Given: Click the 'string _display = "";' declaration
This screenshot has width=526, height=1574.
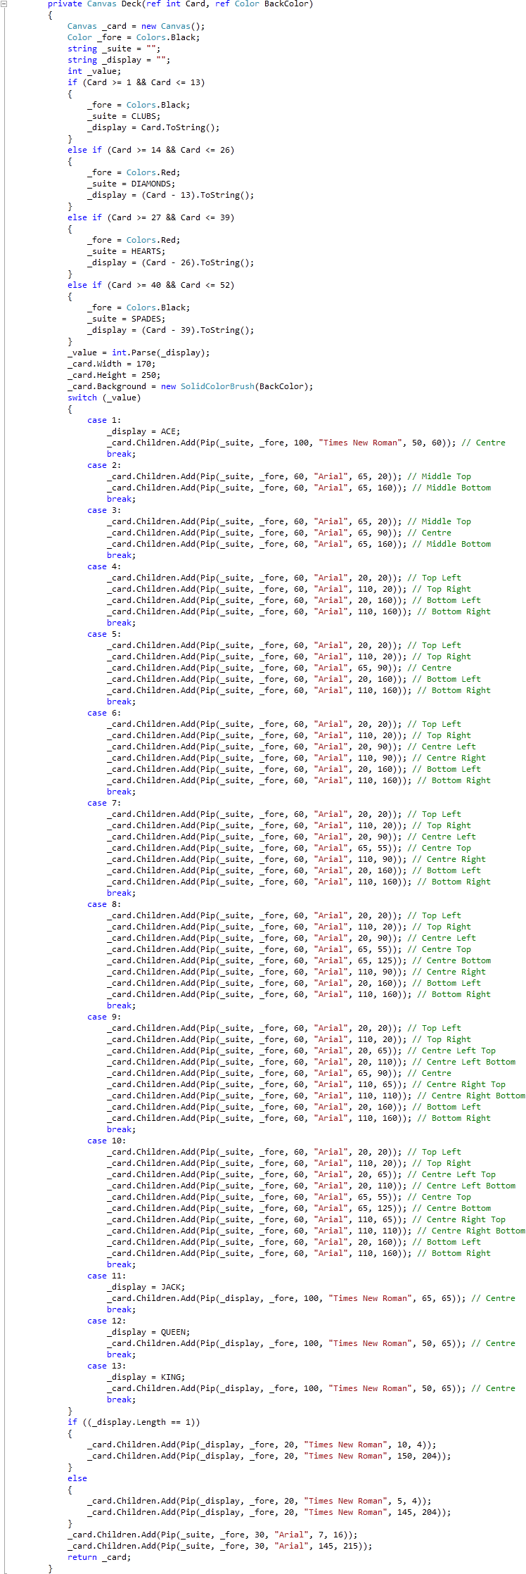Looking at the screenshot, I should coord(119,60).
